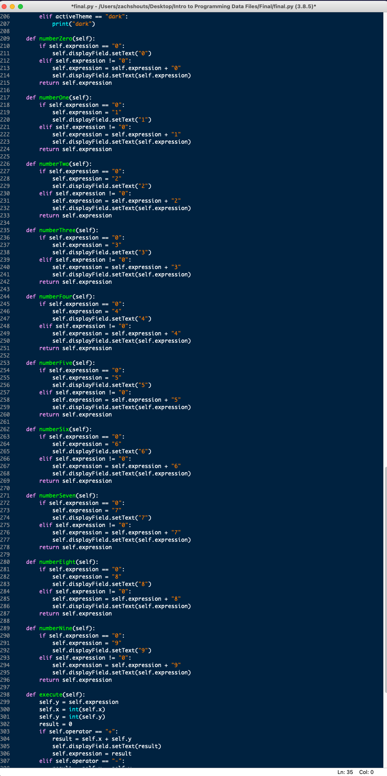
Task: Click 'self.expression = self.expression + "7"' line
Action: point(117,532)
